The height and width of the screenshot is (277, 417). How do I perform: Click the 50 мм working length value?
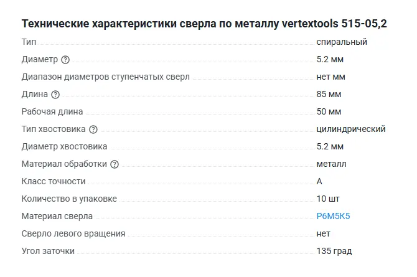pos(329,111)
